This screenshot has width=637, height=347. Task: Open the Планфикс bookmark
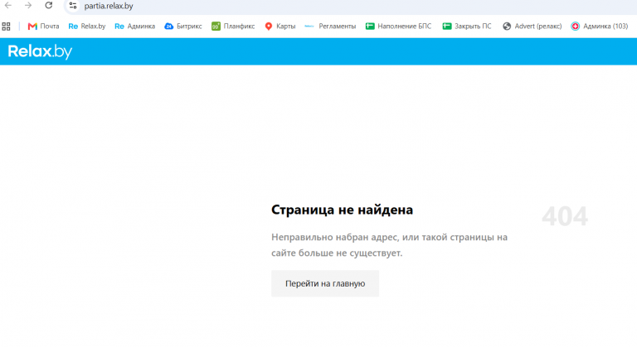pos(233,27)
